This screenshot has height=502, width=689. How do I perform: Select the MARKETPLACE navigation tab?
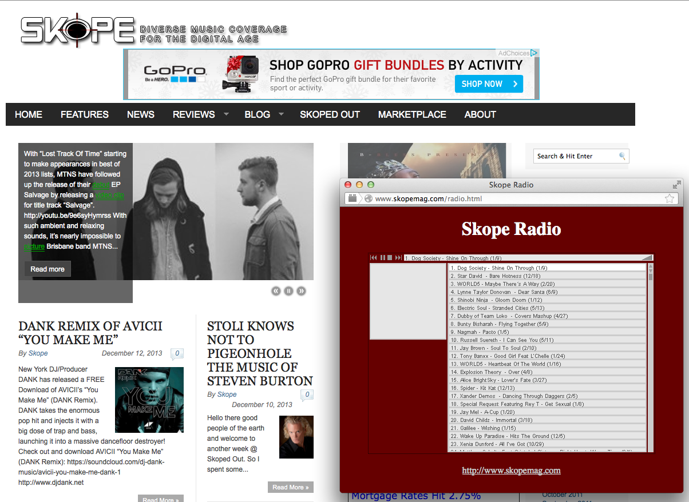(x=412, y=114)
